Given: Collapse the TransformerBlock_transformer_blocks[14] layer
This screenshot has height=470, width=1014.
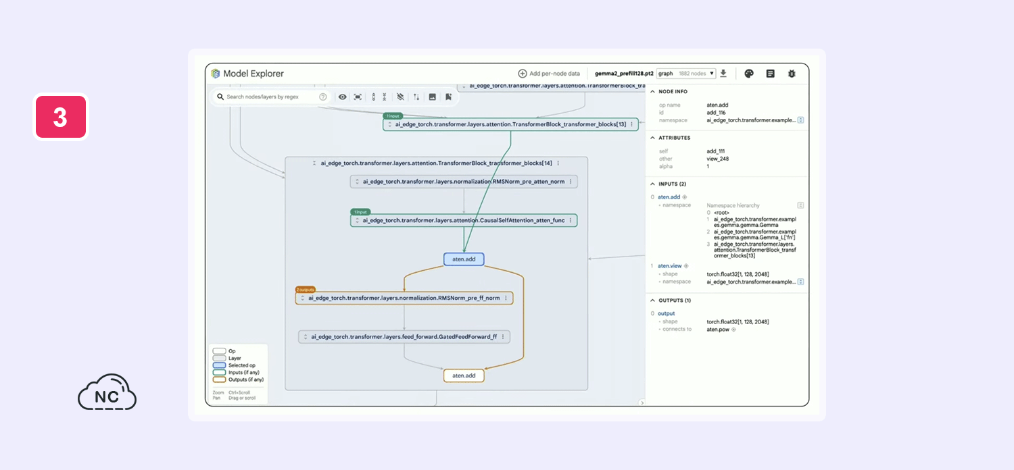Looking at the screenshot, I should 315,163.
